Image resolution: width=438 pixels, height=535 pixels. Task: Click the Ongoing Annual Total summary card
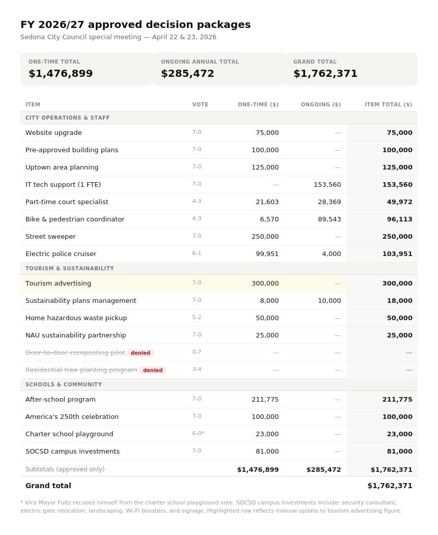click(x=219, y=69)
